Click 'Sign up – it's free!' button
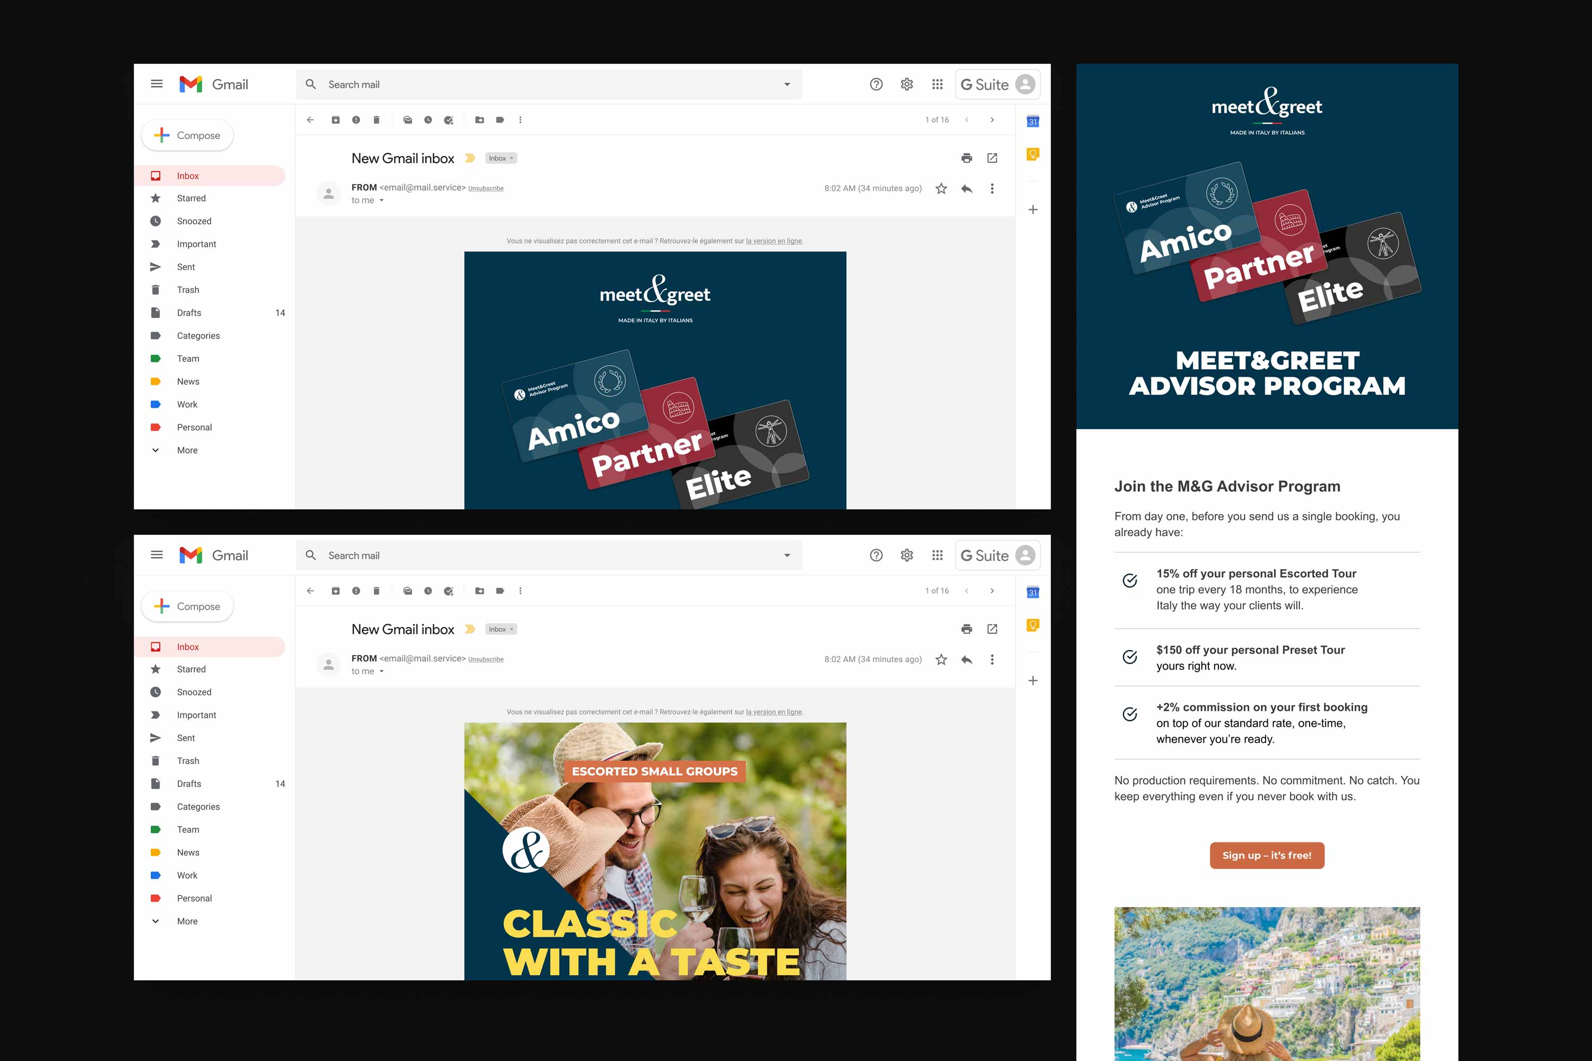Image resolution: width=1592 pixels, height=1061 pixels. click(x=1267, y=855)
